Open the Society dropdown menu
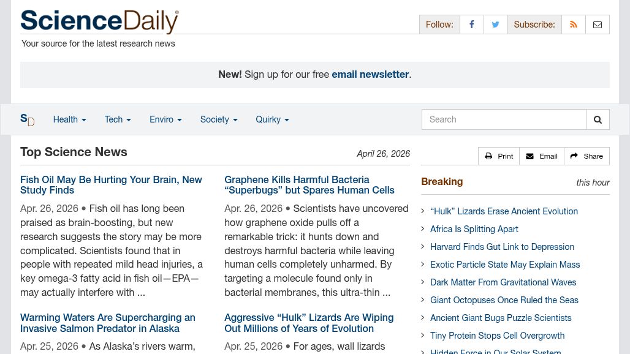This screenshot has height=354, width=630. click(218, 119)
